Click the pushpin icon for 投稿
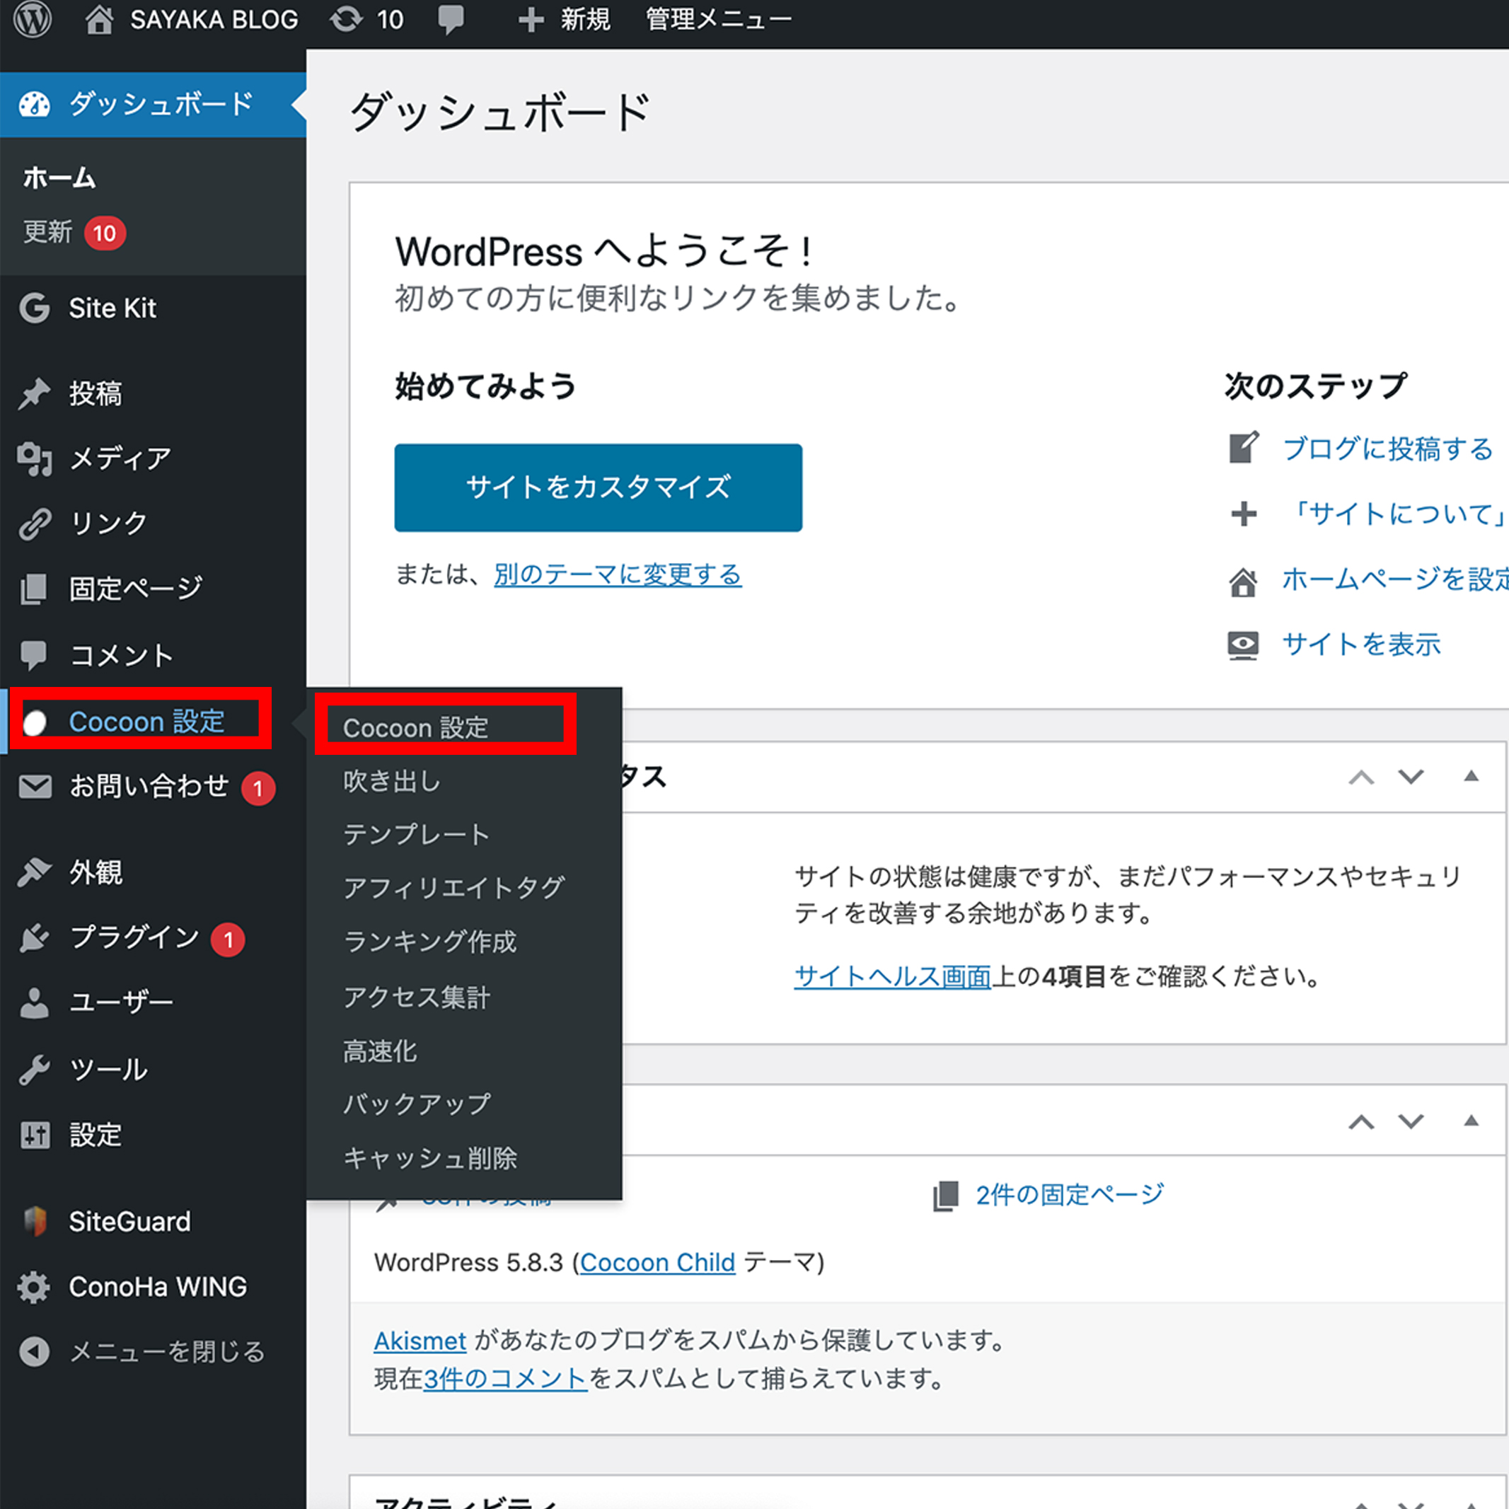This screenshot has height=1509, width=1509. click(35, 393)
